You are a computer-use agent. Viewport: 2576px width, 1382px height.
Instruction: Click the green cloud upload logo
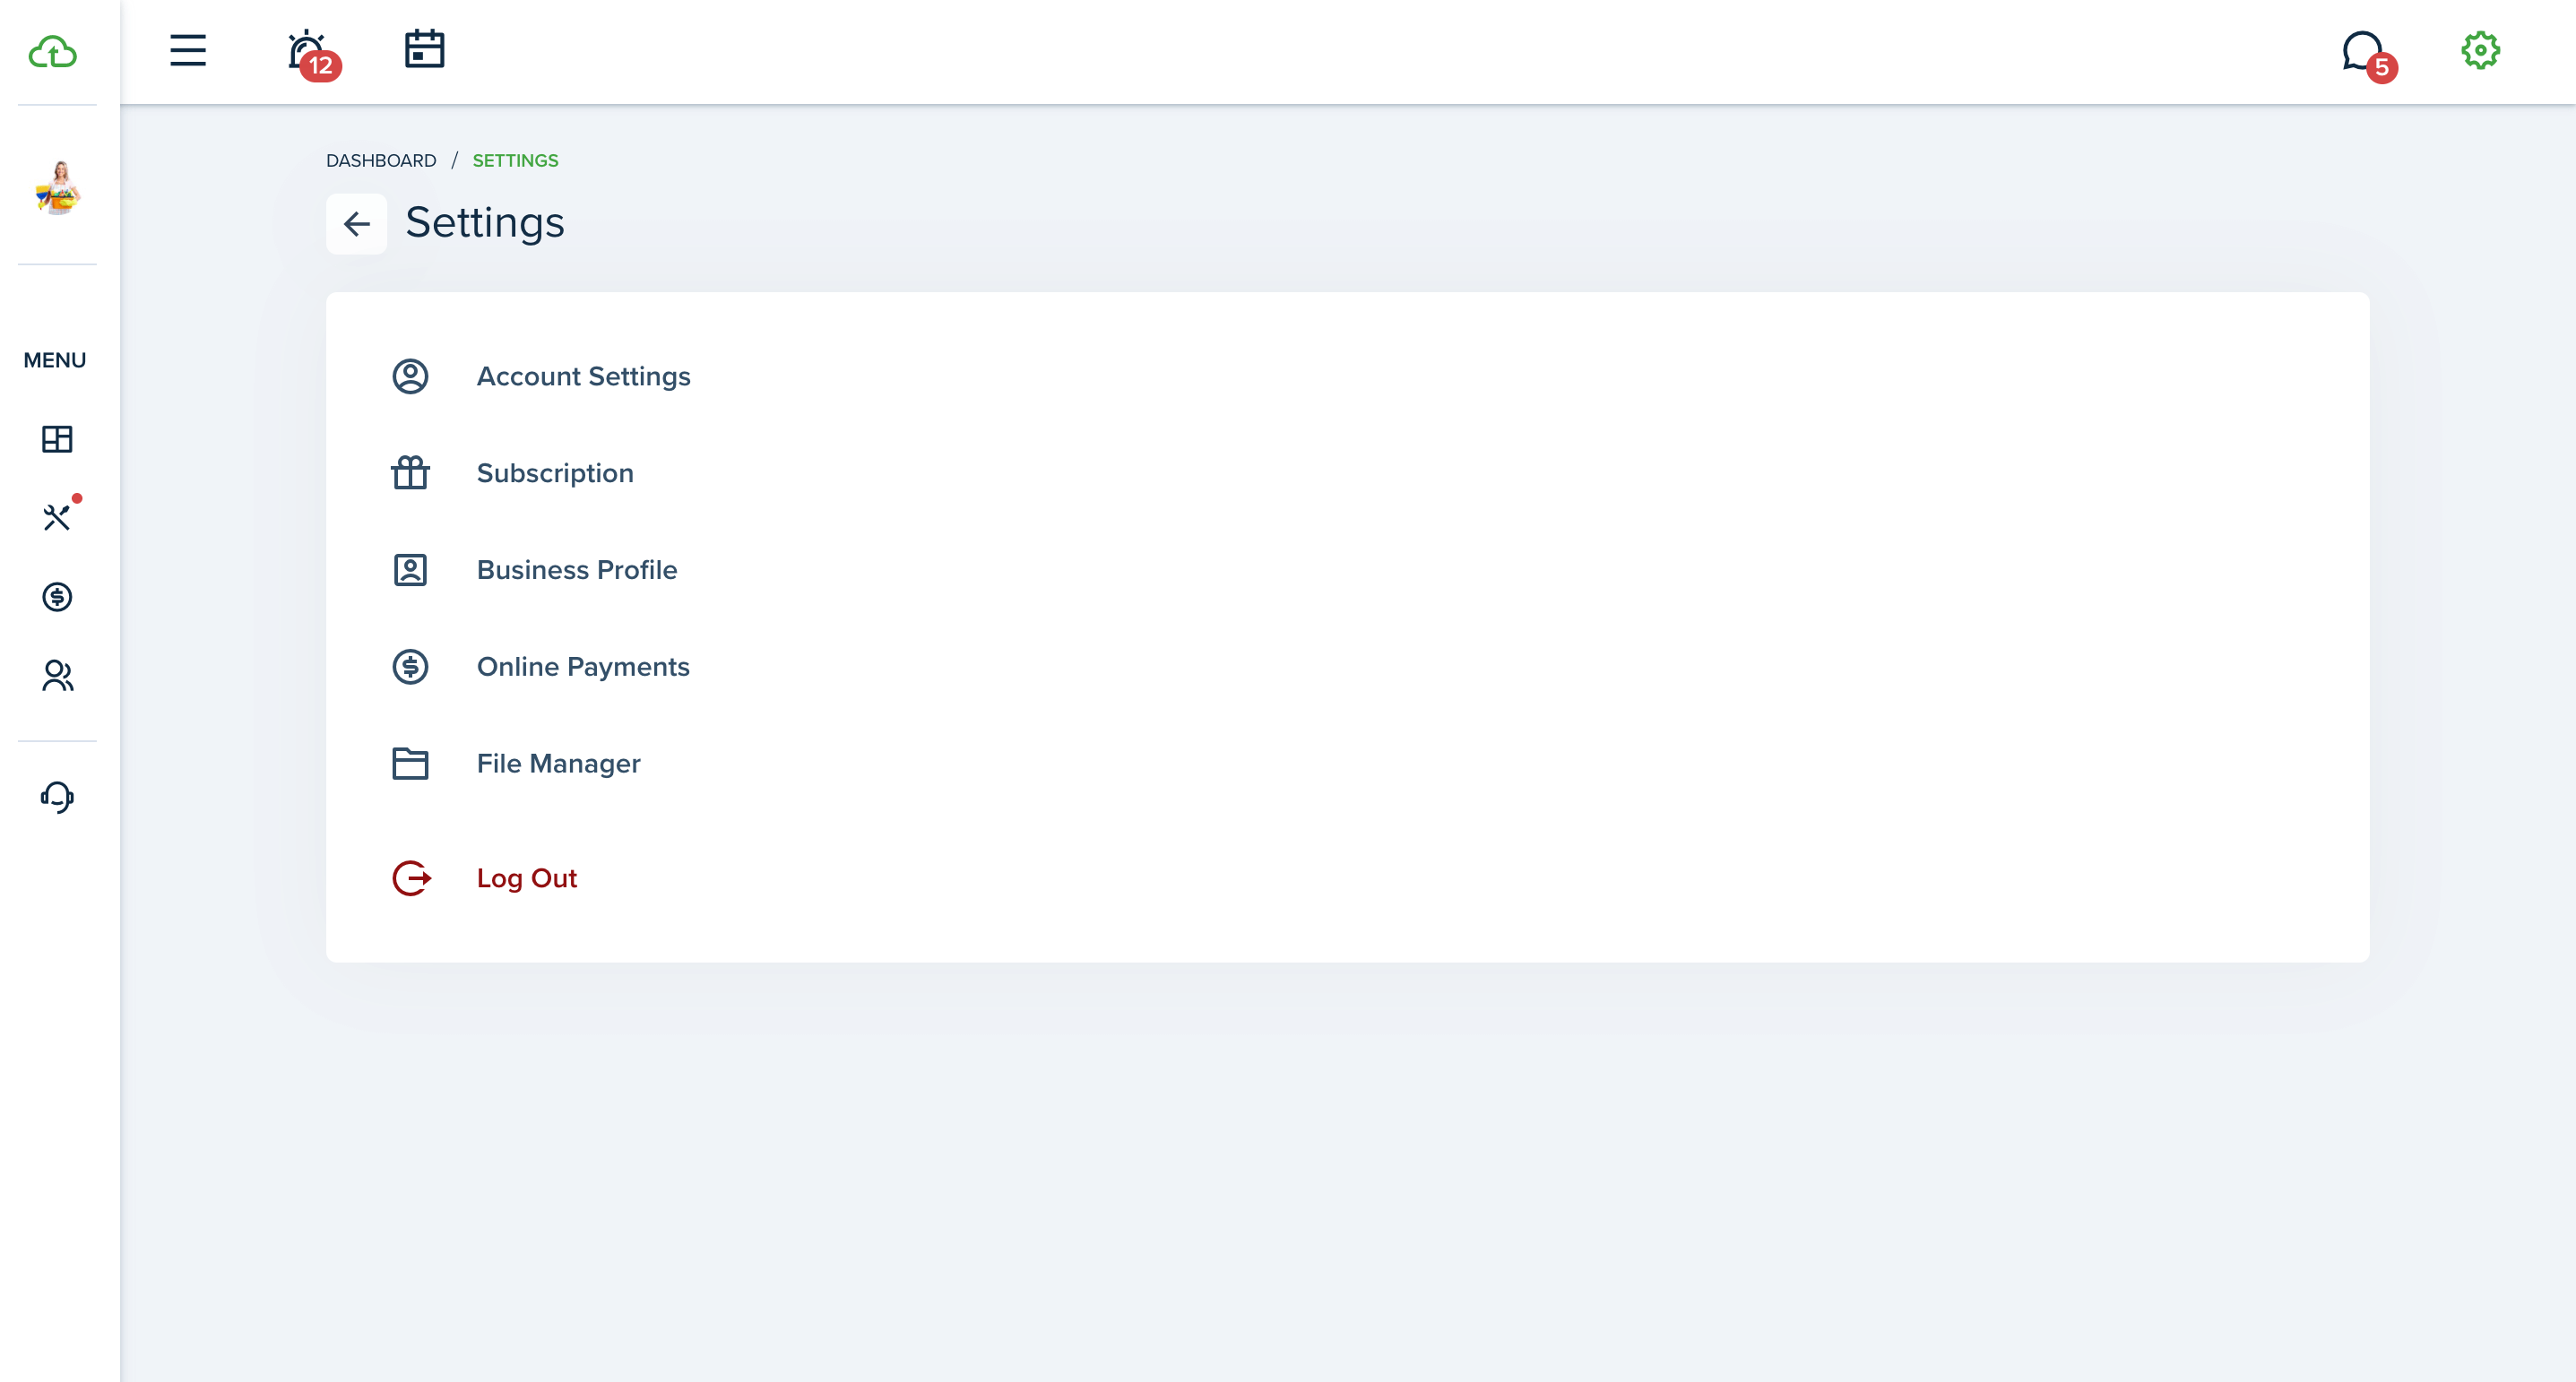tap(53, 51)
